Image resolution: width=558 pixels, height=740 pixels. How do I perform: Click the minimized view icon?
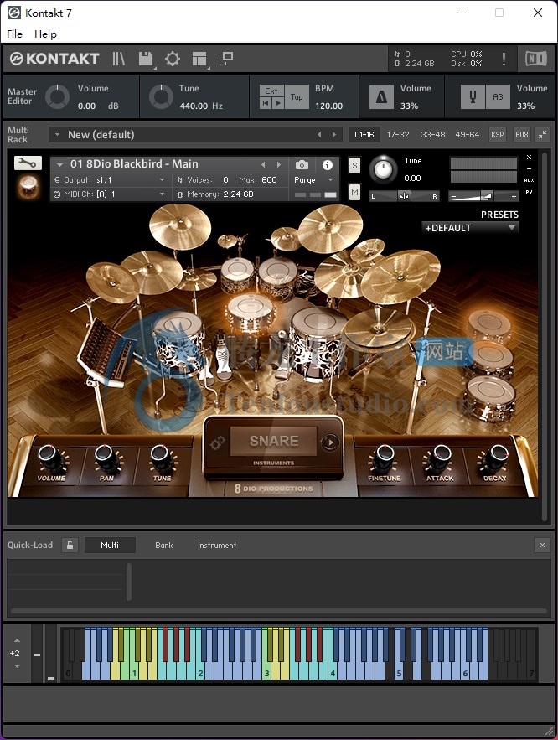point(226,59)
